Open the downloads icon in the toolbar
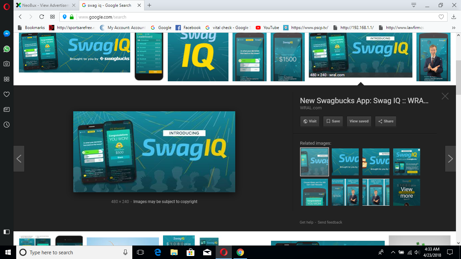This screenshot has height=259, width=461. 454,17
